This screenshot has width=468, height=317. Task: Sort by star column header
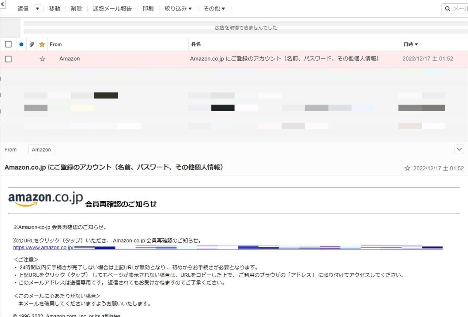[x=42, y=44]
